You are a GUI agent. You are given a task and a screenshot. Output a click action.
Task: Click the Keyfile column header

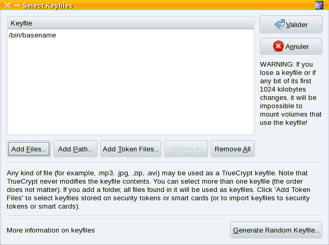click(x=130, y=23)
